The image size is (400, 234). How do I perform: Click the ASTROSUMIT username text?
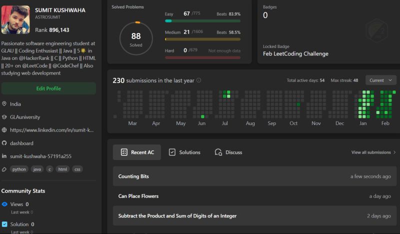tap(47, 17)
